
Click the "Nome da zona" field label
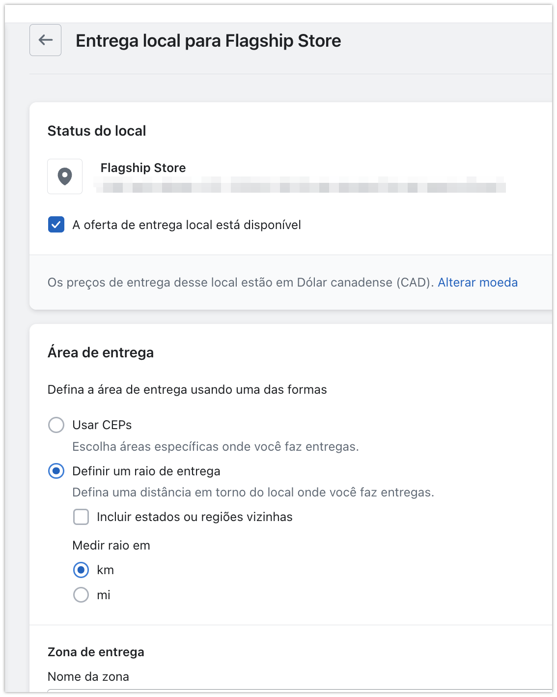click(88, 677)
